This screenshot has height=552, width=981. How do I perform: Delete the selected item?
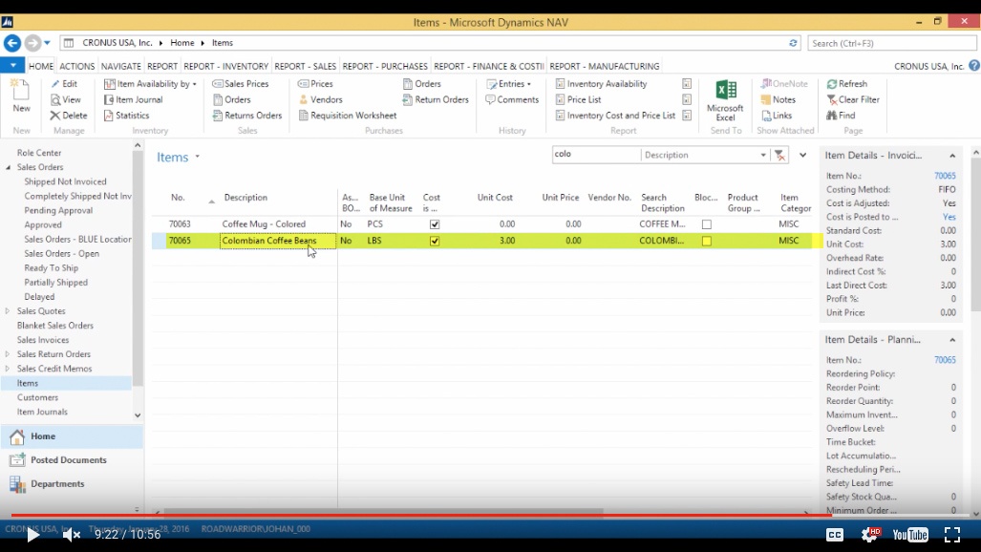tap(68, 116)
